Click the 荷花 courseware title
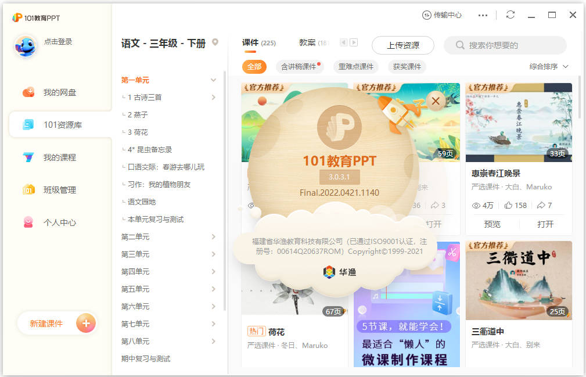This screenshot has height=377, width=586. 276,332
